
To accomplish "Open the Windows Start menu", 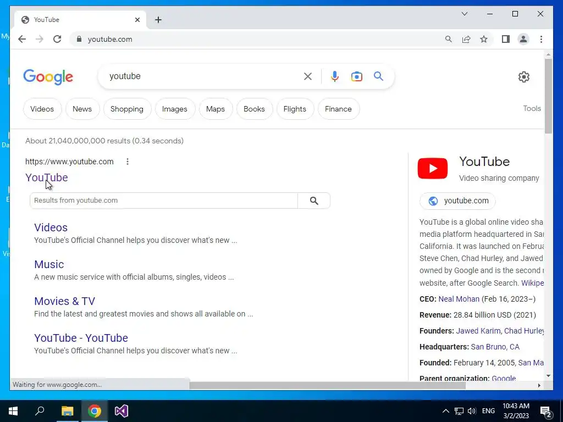I will click(x=13, y=411).
